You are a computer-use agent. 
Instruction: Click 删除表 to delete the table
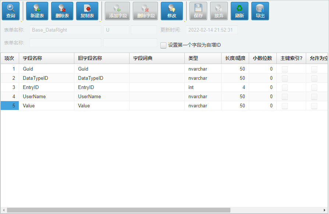62,11
